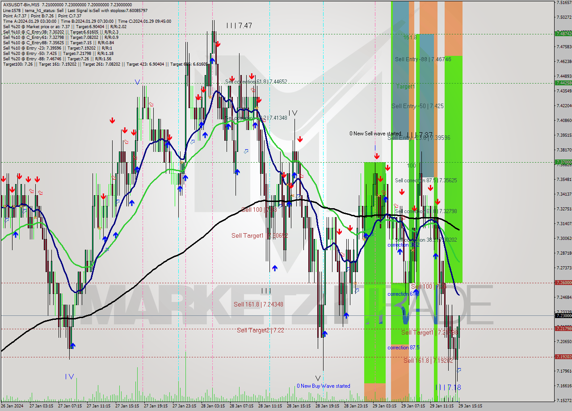Click the red 7.26000 price tag
Screen dimensions: 572x411
(563, 282)
